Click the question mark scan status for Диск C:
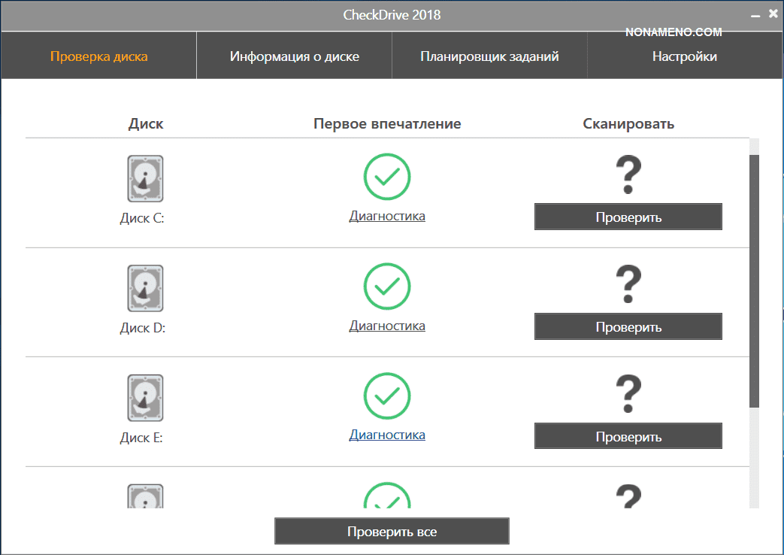Viewport: 784px width, 555px height. tap(628, 174)
